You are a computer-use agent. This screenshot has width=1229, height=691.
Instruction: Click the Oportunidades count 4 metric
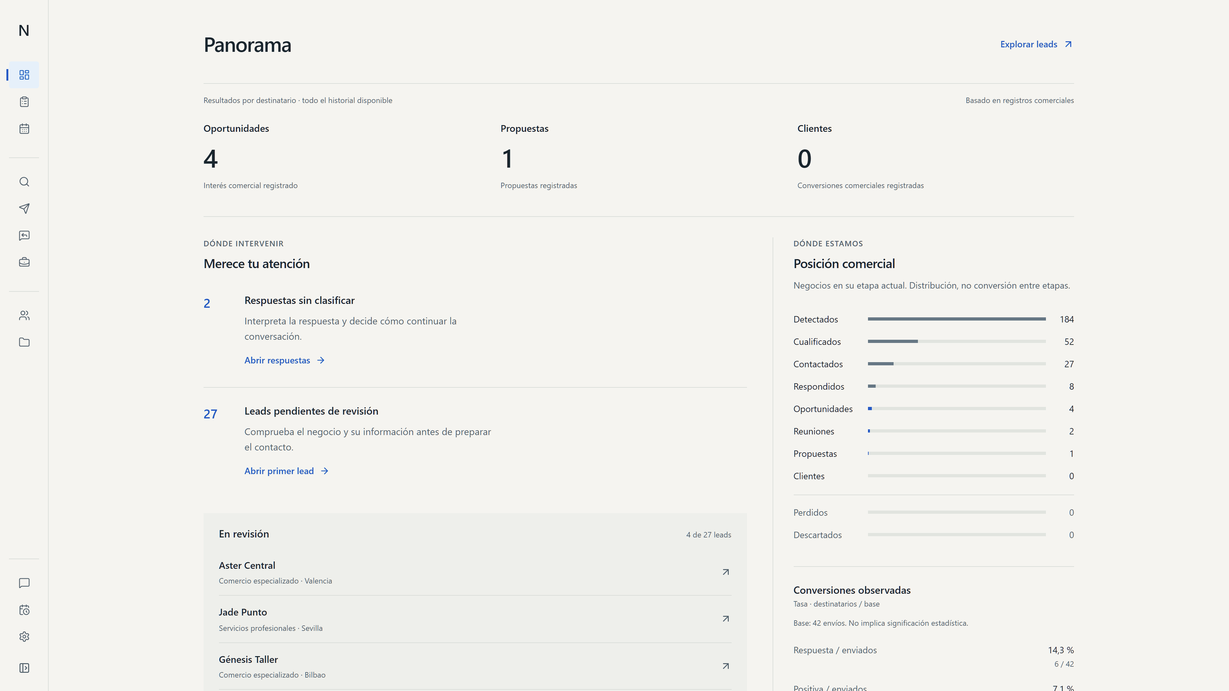210,159
